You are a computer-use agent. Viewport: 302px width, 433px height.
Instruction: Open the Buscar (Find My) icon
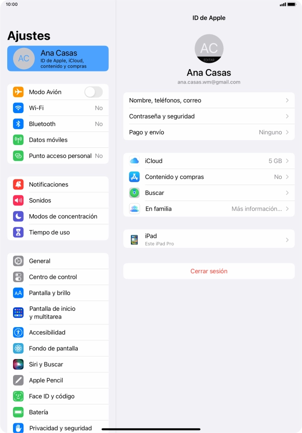click(134, 193)
